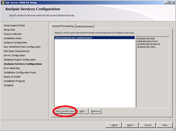Select VIDAS\Administrator in the administrators list
This screenshot has height=131, width=176.
pyautogui.click(x=95, y=38)
